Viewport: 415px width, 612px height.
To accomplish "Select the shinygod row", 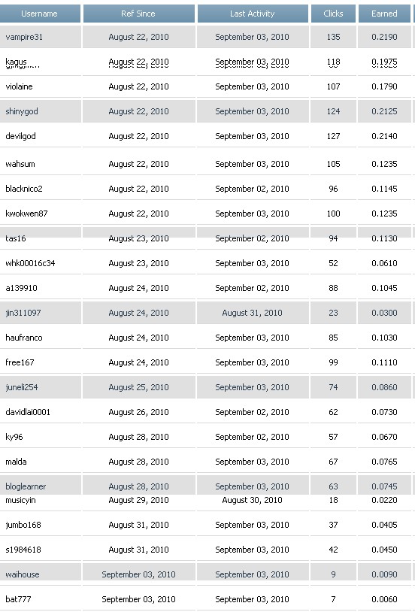I will click(207, 111).
